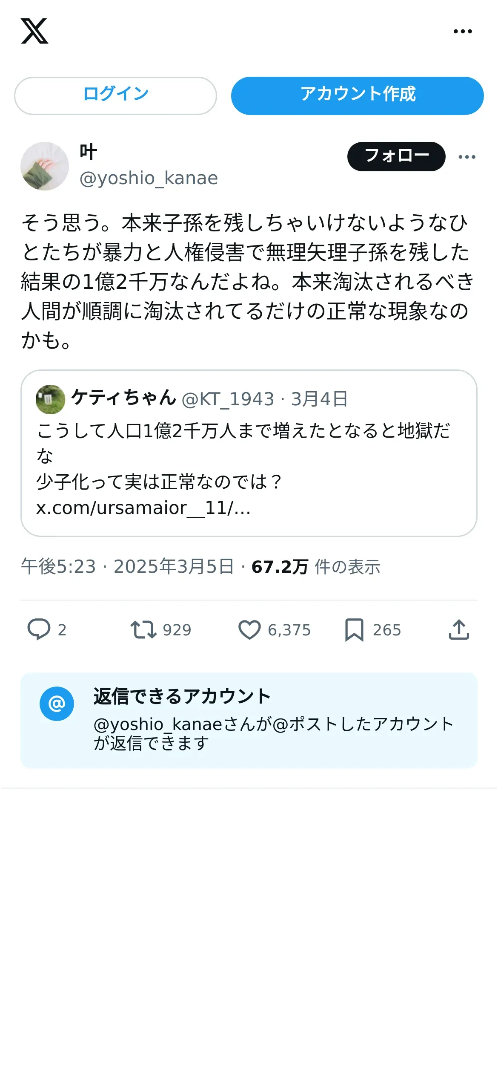
Task: Open the profile avatar of yoshio_kanae
Action: click(x=45, y=166)
